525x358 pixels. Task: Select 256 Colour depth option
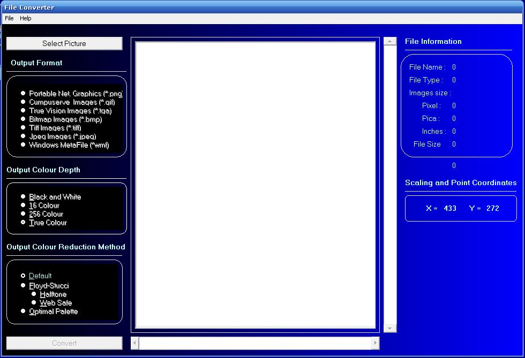(x=23, y=214)
